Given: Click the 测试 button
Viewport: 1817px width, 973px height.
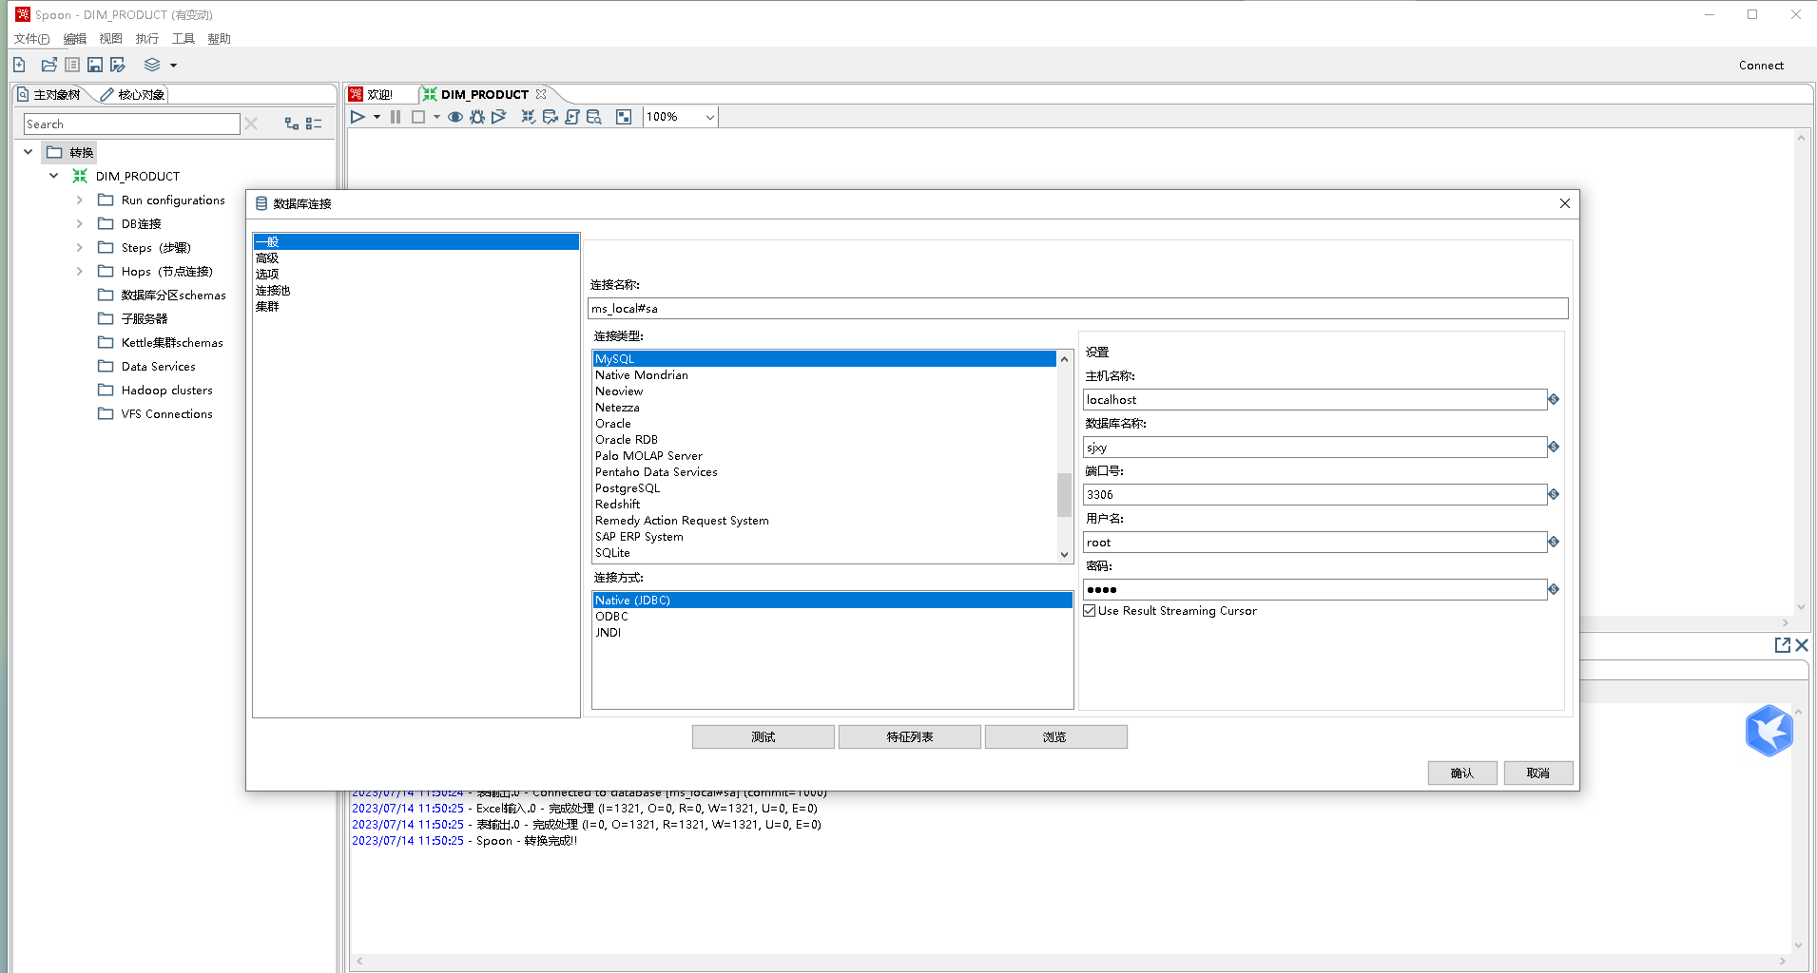Looking at the screenshot, I should (764, 737).
